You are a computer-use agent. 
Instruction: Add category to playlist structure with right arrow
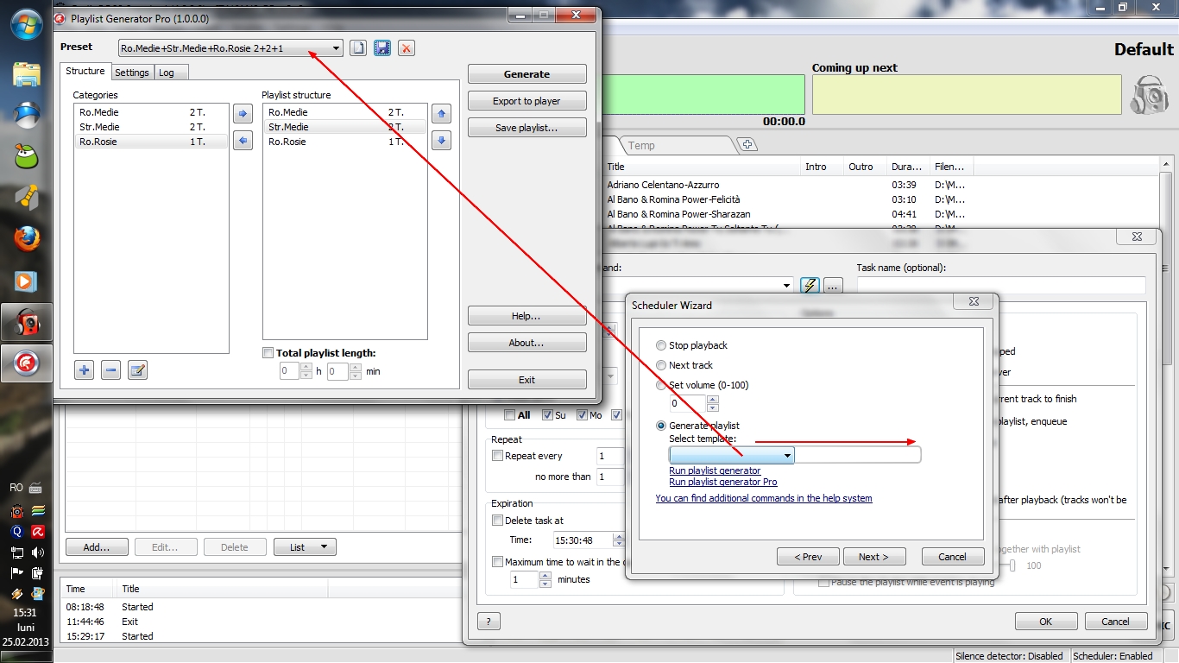[243, 113]
